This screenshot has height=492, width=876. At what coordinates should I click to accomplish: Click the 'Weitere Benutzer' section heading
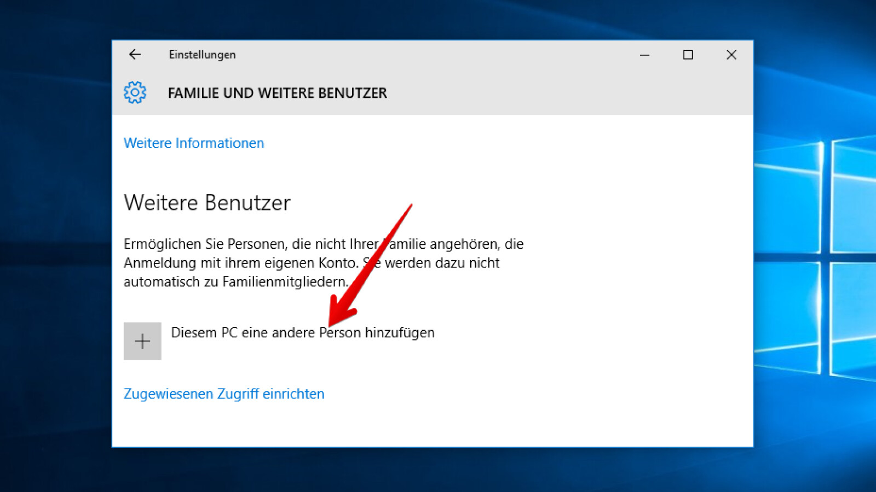(x=208, y=203)
